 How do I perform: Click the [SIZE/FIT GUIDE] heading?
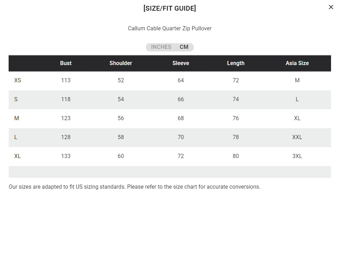tap(169, 8)
